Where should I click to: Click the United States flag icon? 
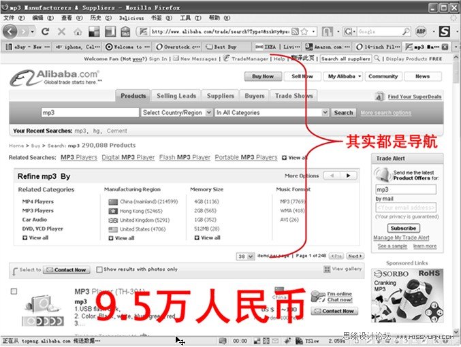(x=113, y=229)
